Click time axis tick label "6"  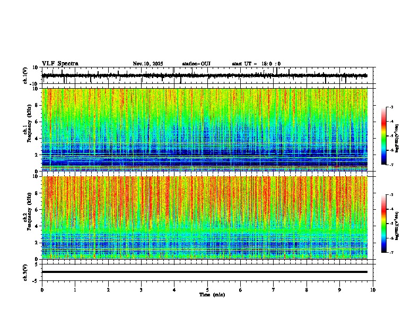click(x=241, y=290)
